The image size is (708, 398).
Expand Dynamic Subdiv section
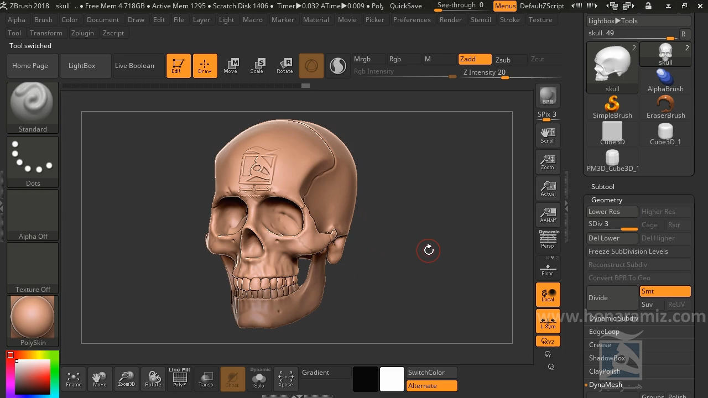[613, 318]
